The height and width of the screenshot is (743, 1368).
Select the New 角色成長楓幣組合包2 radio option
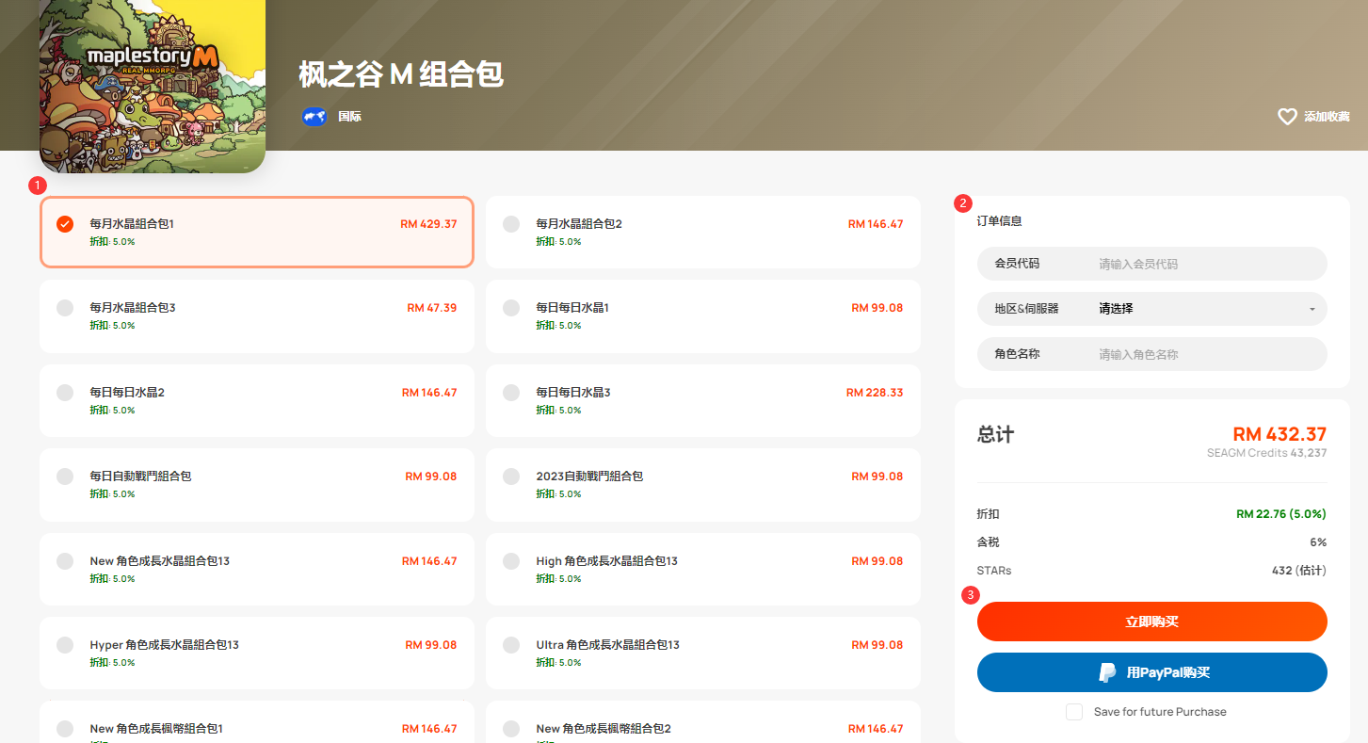click(x=511, y=729)
